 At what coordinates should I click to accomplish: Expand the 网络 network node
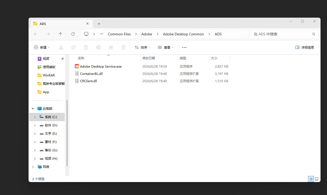[33, 167]
